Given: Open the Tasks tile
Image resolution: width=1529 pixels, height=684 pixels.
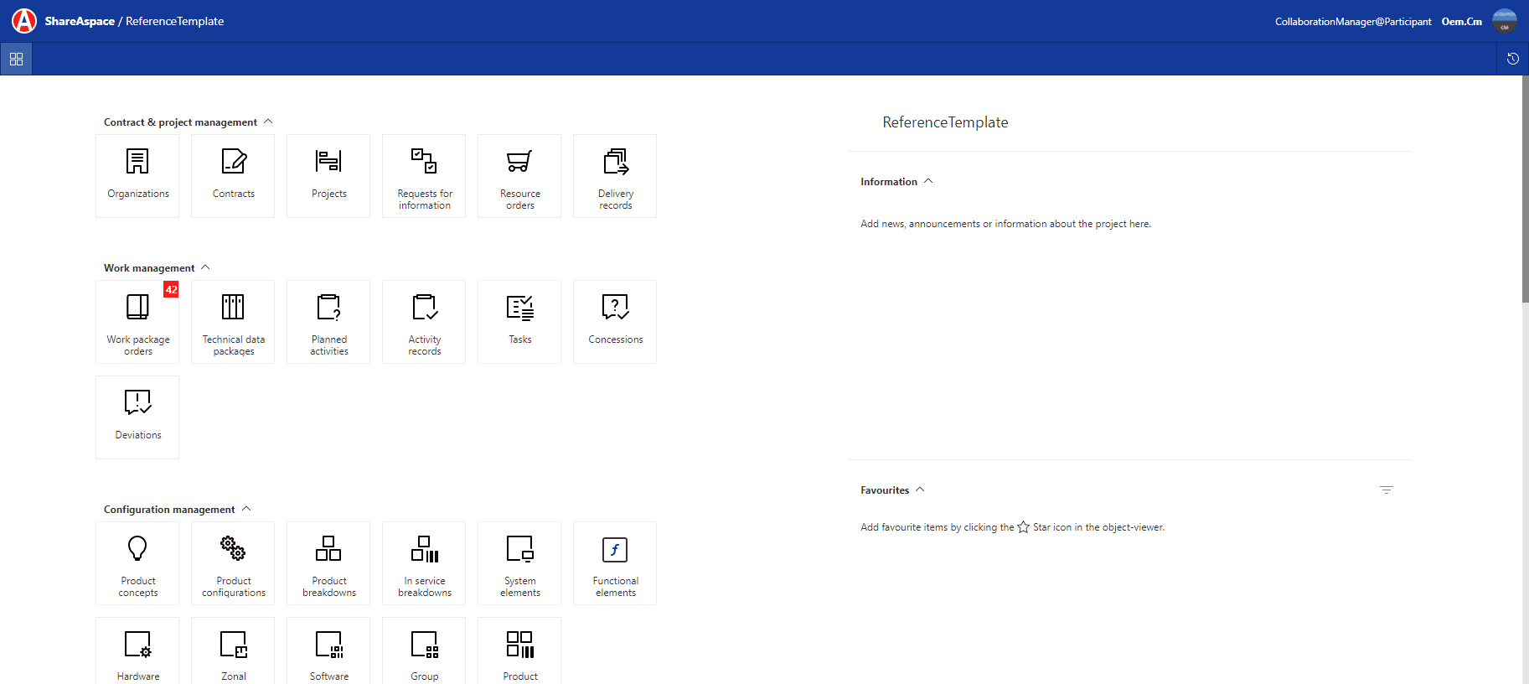Looking at the screenshot, I should pos(519,322).
